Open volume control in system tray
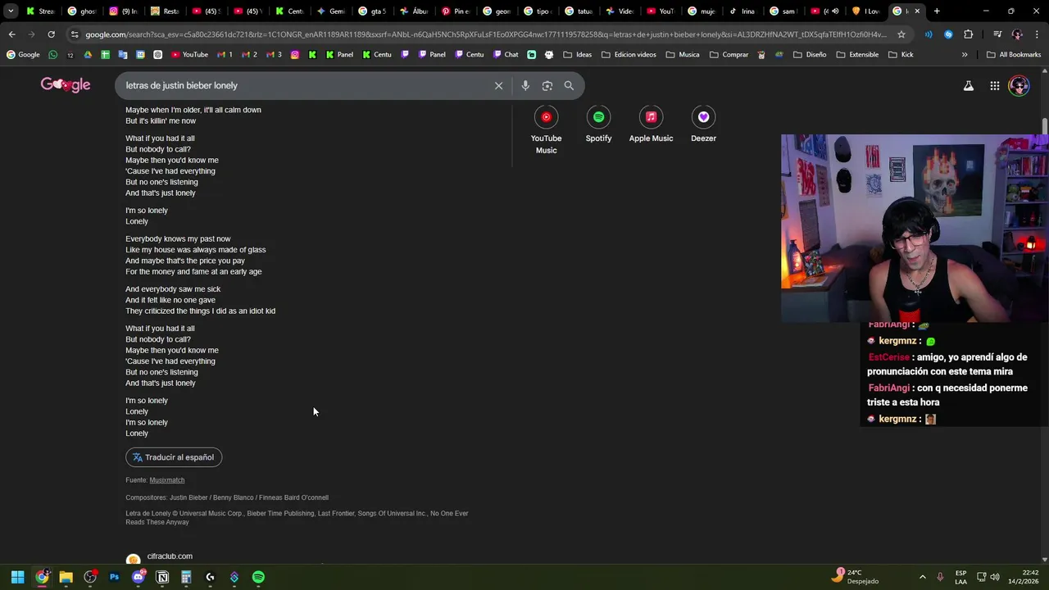Image resolution: width=1049 pixels, height=590 pixels. click(996, 577)
